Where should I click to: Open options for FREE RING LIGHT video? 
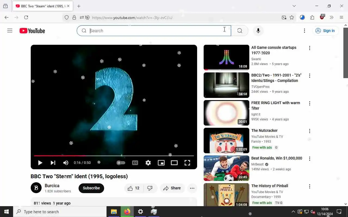coord(309,103)
